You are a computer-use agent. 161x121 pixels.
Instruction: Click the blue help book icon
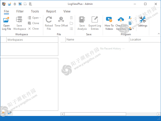(x=130, y=23)
